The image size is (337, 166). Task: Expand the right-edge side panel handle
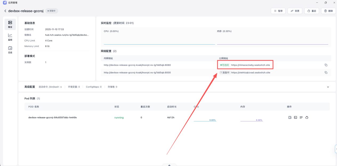point(336,149)
